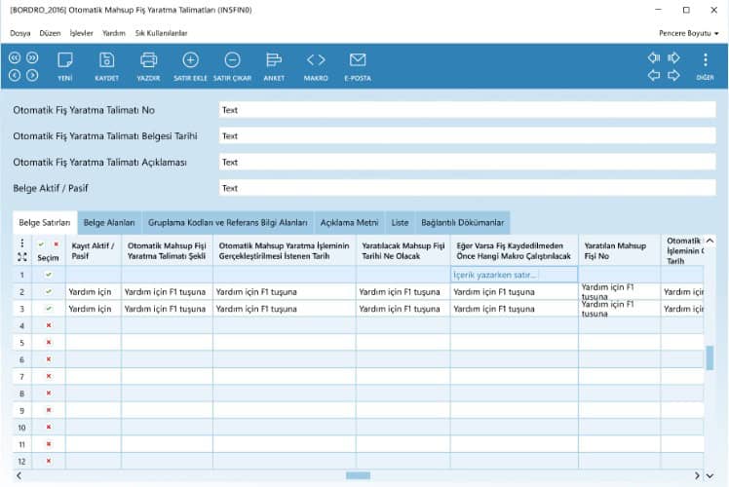729x487 pixels.
Task: Click the YENİ new document icon
Action: pos(65,60)
